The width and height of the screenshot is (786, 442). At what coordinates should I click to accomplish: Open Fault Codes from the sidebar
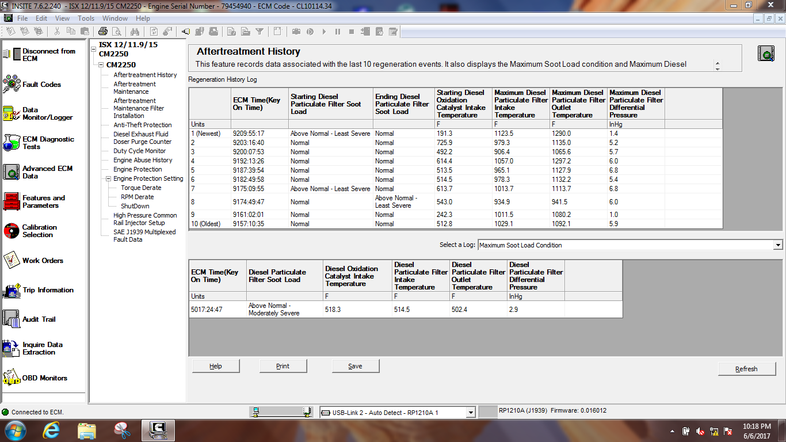tap(32, 85)
